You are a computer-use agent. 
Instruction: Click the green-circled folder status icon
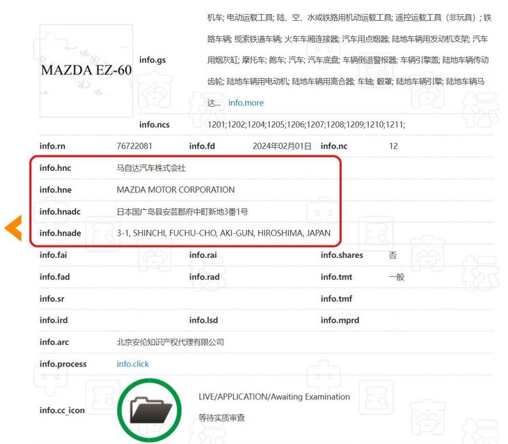point(149,410)
